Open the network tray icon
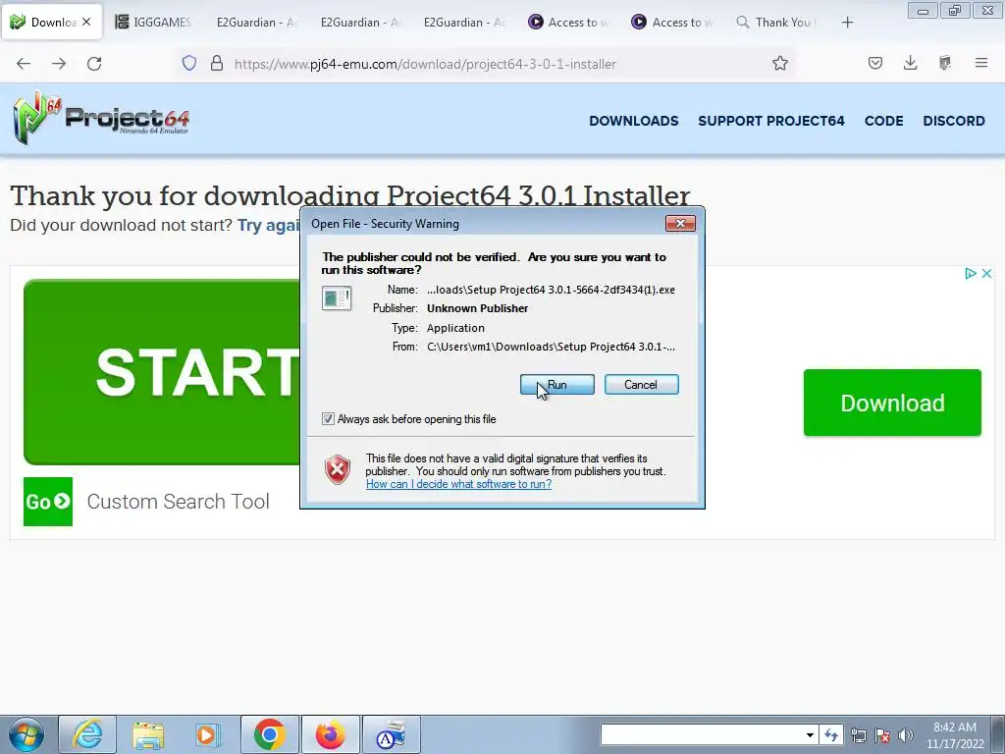Image resolution: width=1005 pixels, height=754 pixels. pyautogui.click(x=858, y=735)
